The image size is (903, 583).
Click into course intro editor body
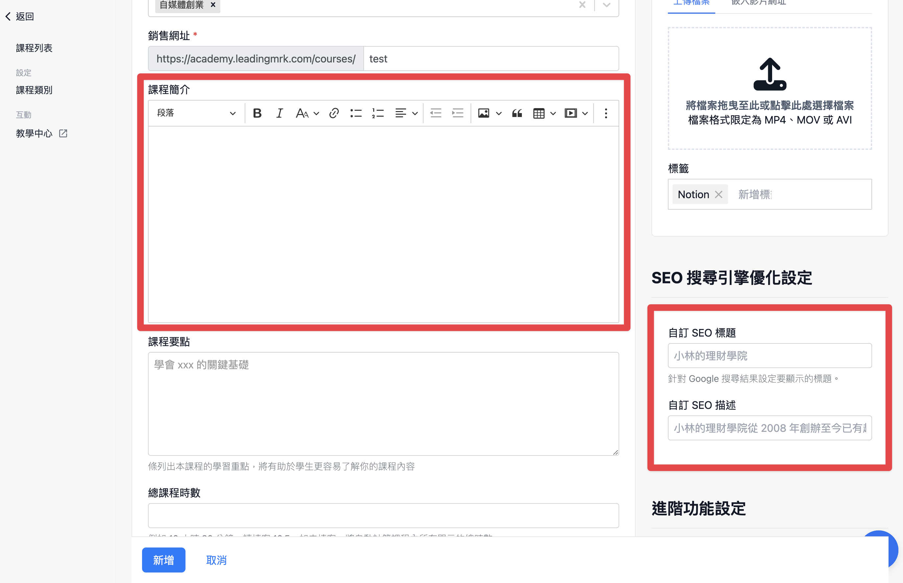383,224
